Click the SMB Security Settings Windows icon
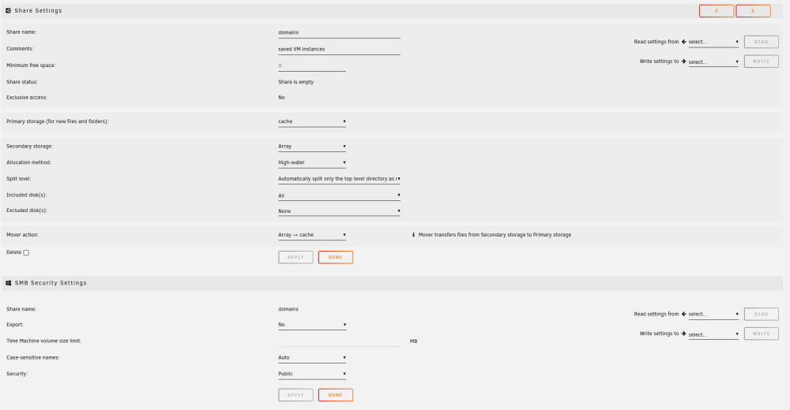 tap(8, 283)
